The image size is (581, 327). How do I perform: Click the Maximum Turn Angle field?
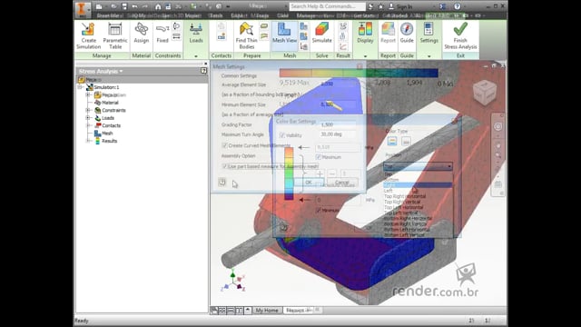pos(338,134)
